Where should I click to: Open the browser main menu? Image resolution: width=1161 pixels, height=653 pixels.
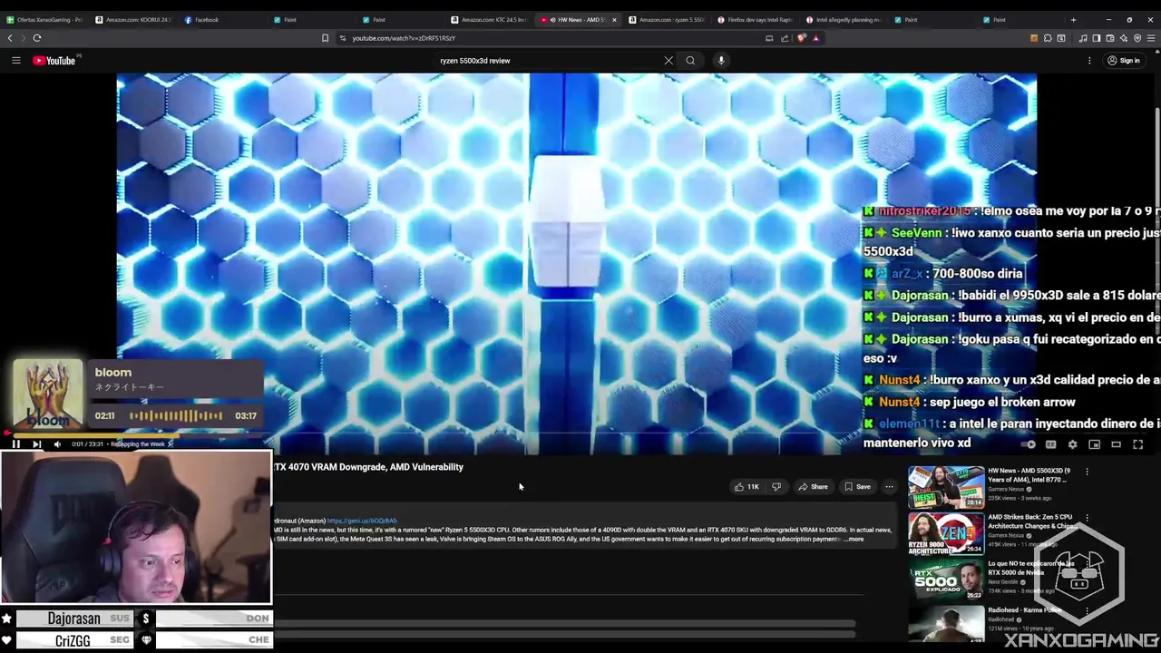click(1152, 38)
